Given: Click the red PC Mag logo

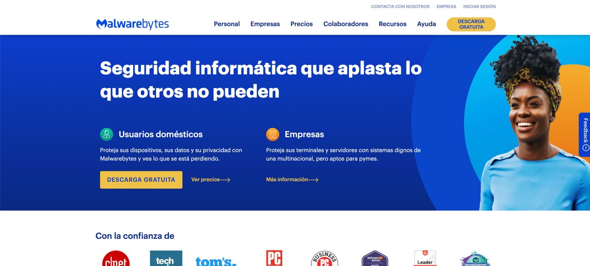Looking at the screenshot, I should [x=274, y=258].
